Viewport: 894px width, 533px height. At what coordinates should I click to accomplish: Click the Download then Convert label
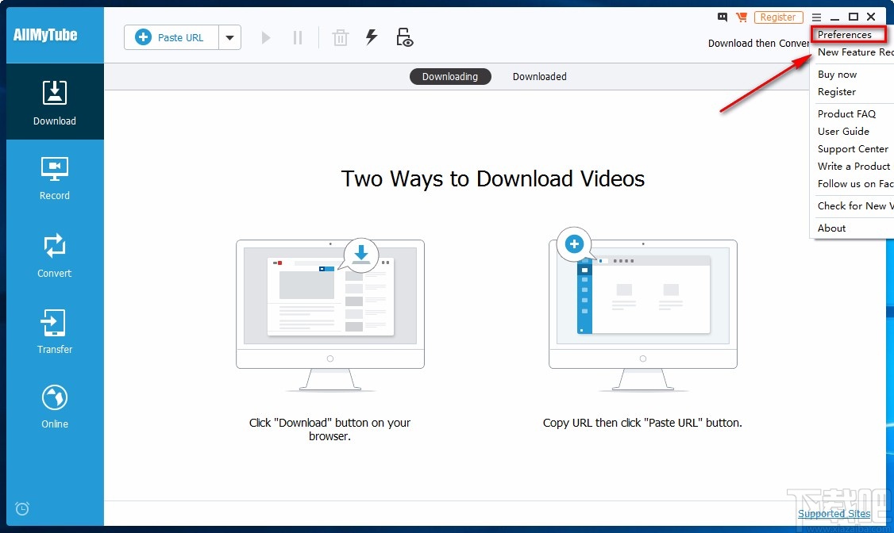758,44
